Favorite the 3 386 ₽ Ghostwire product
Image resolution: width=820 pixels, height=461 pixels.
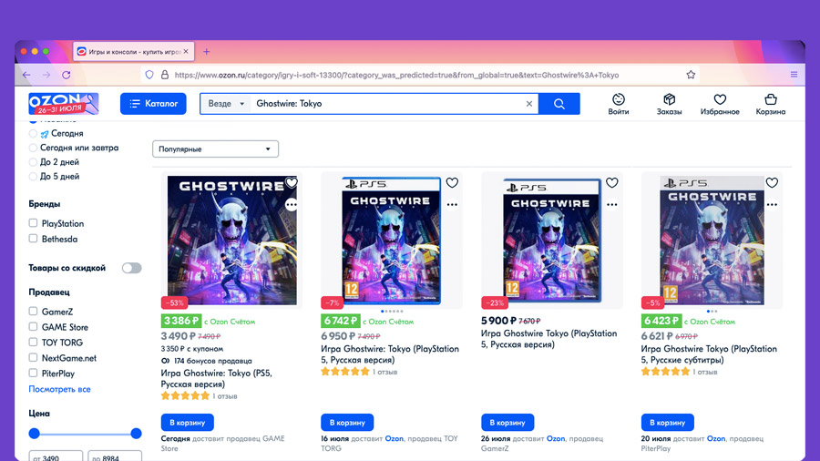tap(292, 183)
